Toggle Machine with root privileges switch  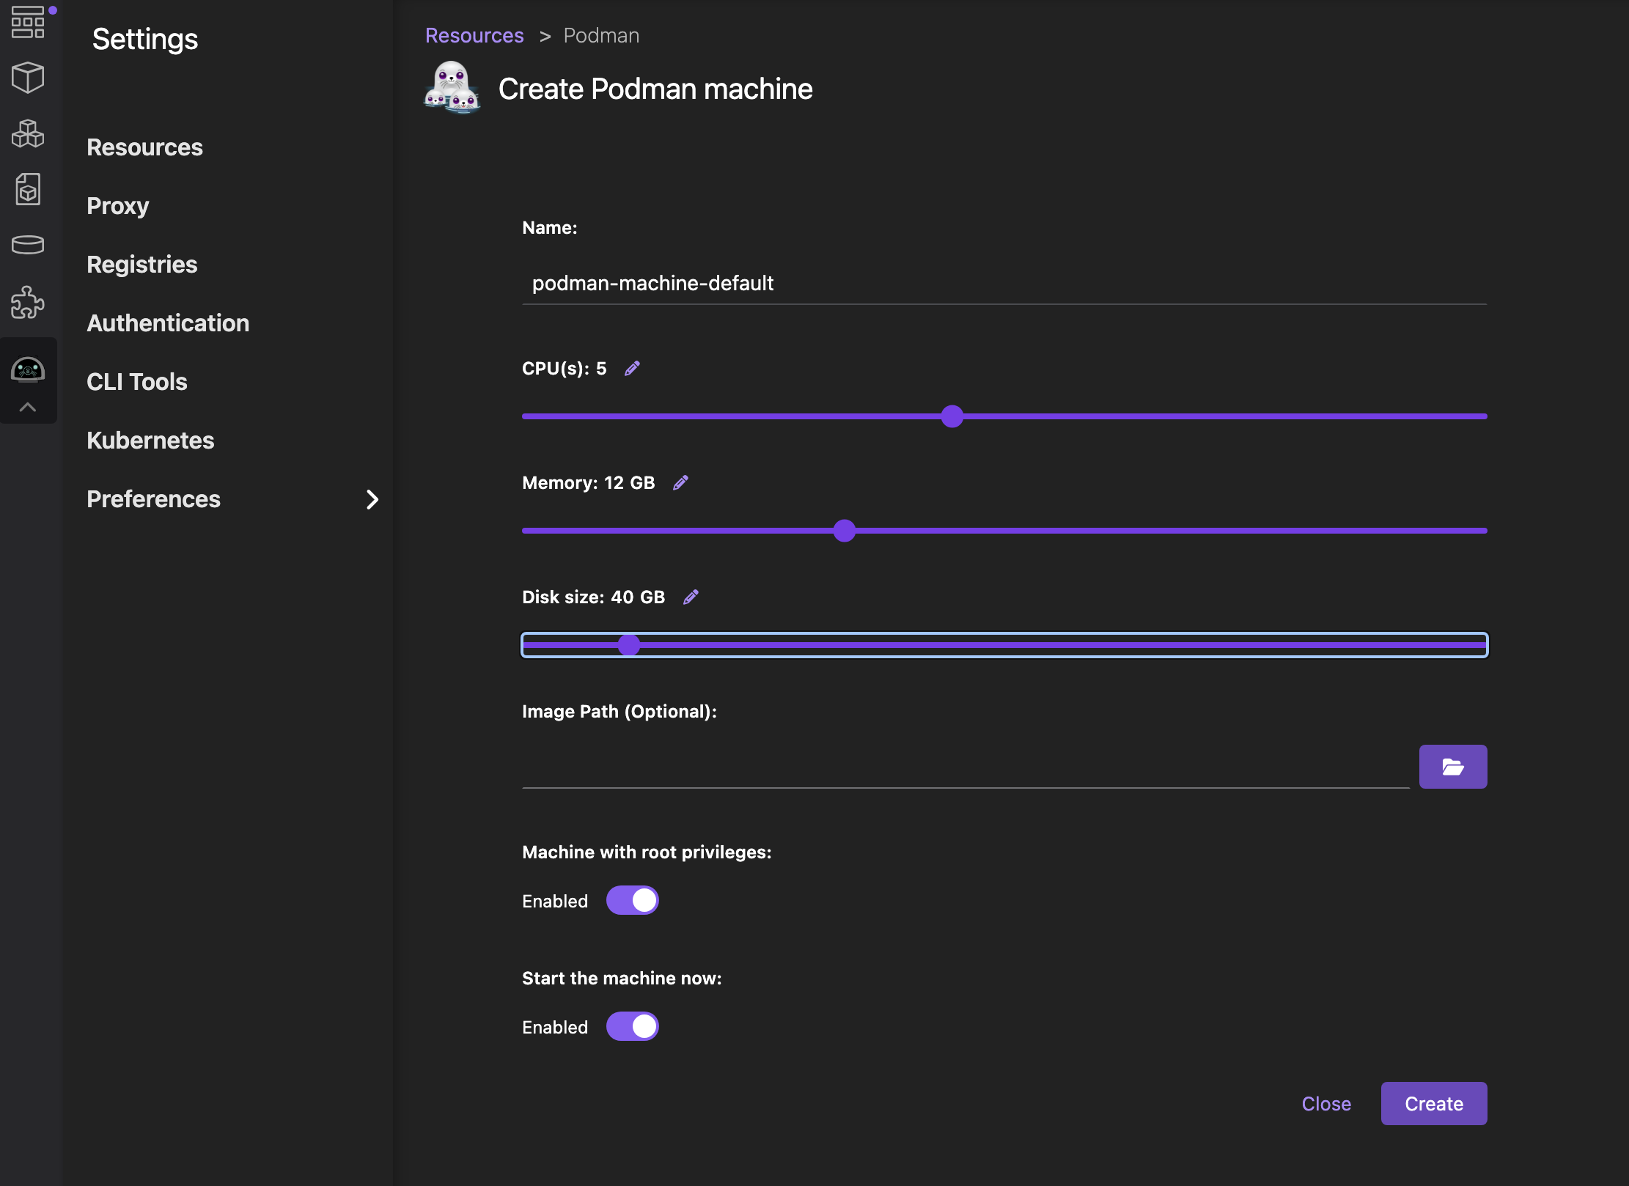pyautogui.click(x=632, y=900)
